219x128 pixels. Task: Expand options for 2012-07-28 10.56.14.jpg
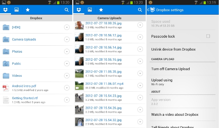coord(140,49)
